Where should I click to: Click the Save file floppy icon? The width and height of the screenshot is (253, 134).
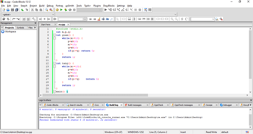[12, 10]
